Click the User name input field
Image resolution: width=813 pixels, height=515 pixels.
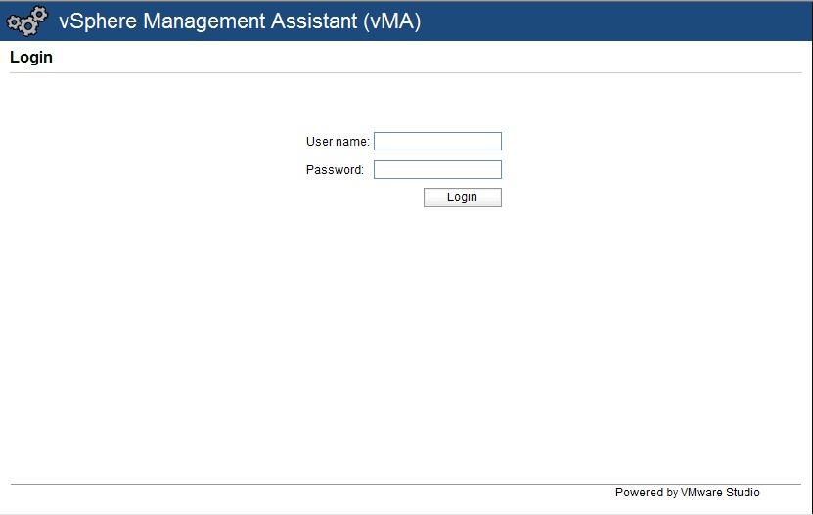coord(437,142)
